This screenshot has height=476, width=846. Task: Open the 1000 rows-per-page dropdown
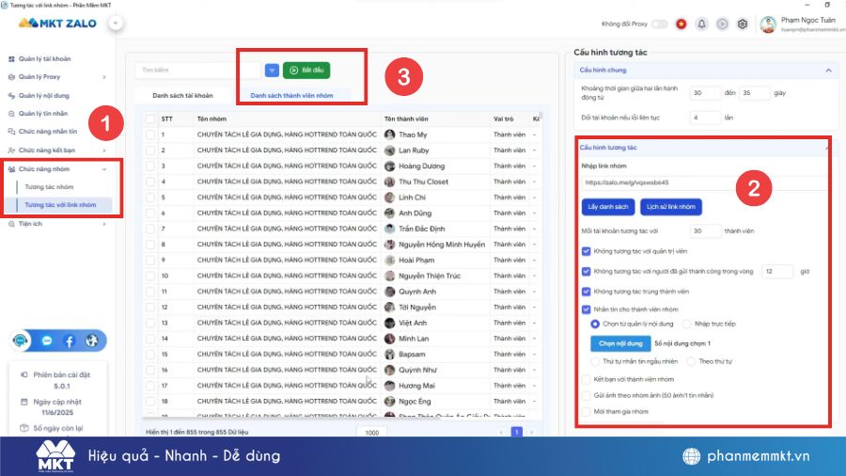[371, 433]
